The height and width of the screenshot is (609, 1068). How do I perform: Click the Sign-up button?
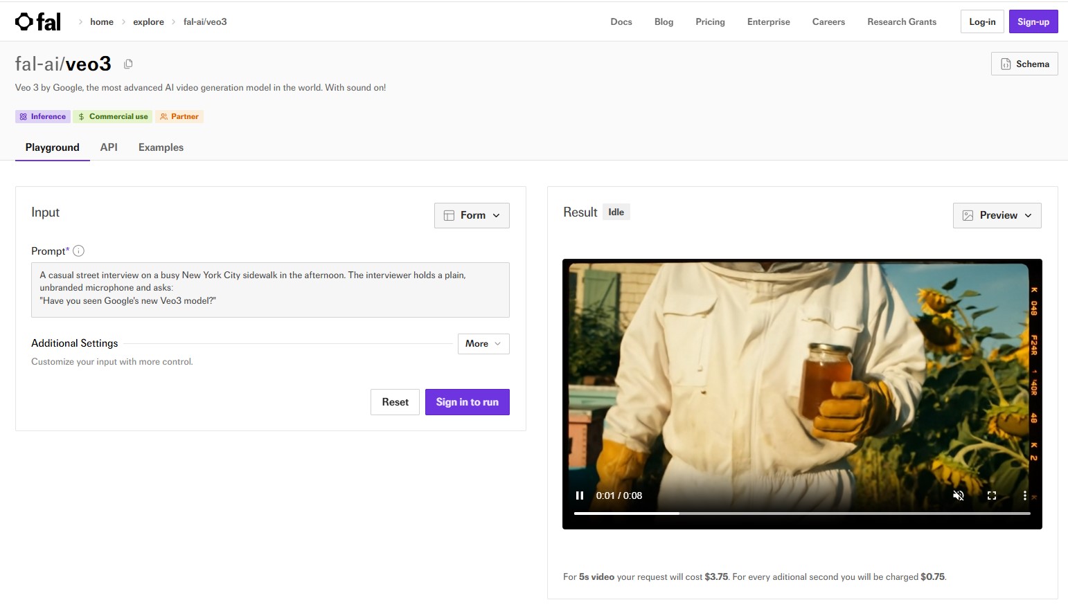tap(1033, 22)
